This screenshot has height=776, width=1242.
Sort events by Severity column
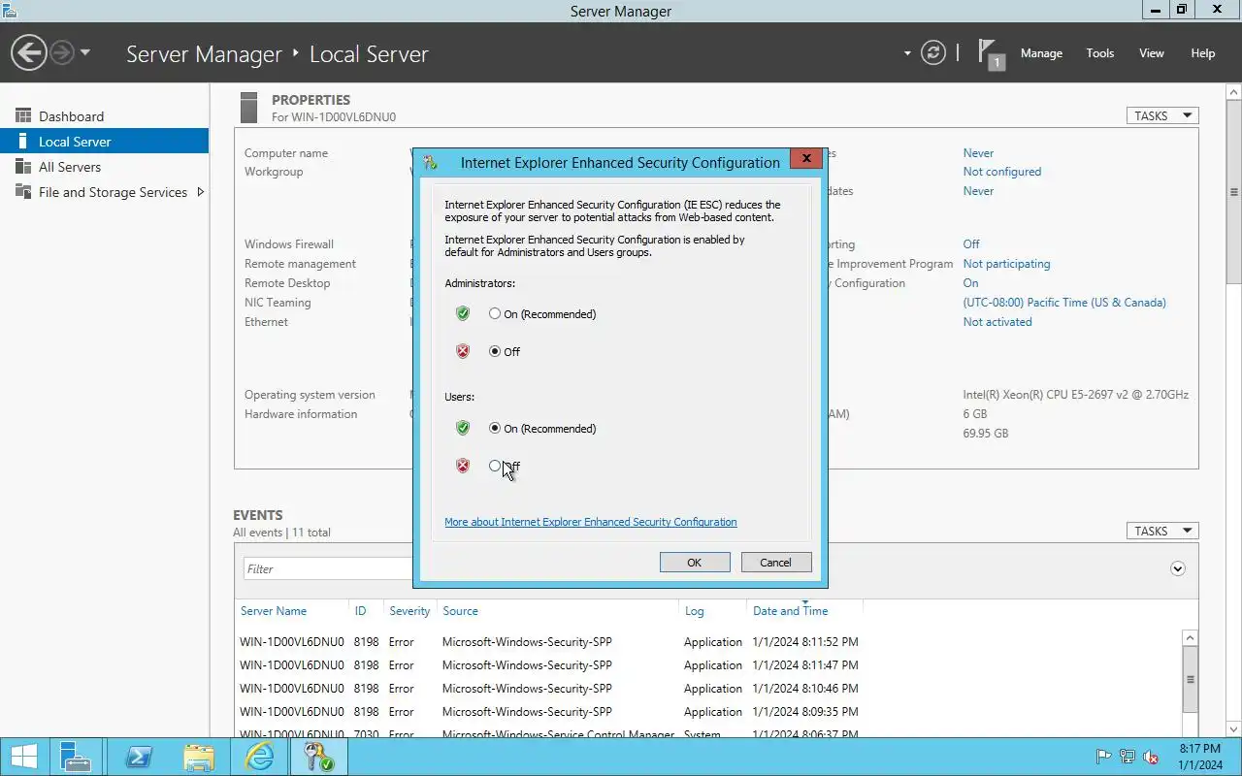[409, 611]
